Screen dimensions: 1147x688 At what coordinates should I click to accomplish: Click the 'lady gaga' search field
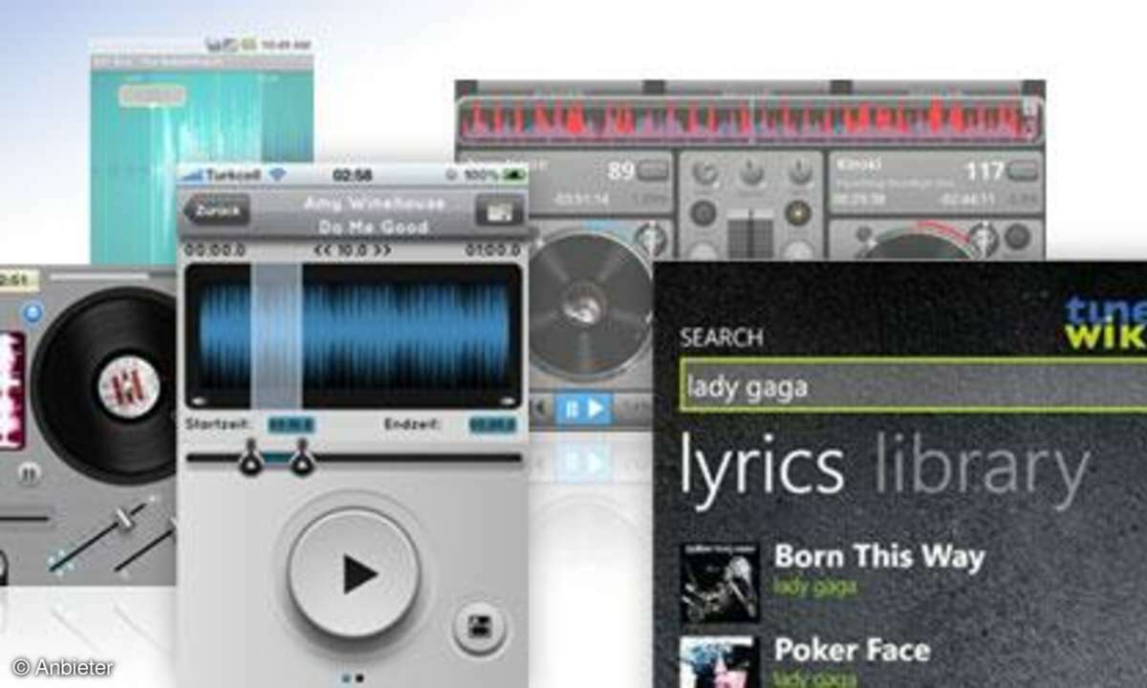pyautogui.click(x=913, y=386)
